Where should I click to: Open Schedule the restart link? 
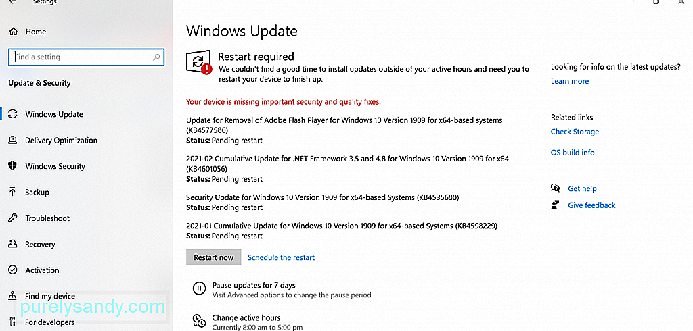coord(281,257)
